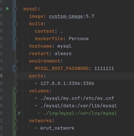Collapse the mysql service block
Viewport: 134px width, 136px height.
click(x=16, y=9)
